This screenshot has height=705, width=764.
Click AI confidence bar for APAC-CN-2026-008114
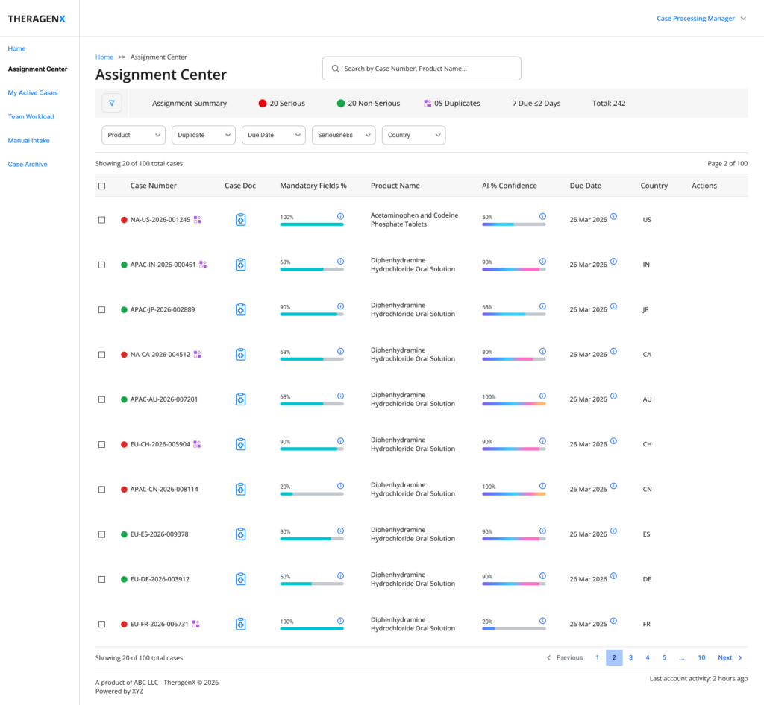click(x=513, y=494)
